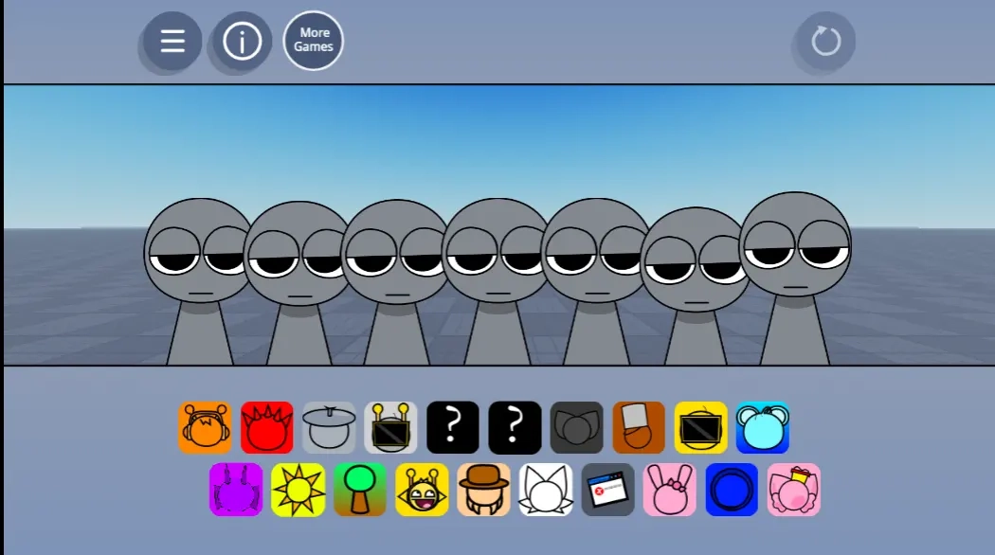
Task: Choose the pink bunny character icon
Action: (670, 490)
